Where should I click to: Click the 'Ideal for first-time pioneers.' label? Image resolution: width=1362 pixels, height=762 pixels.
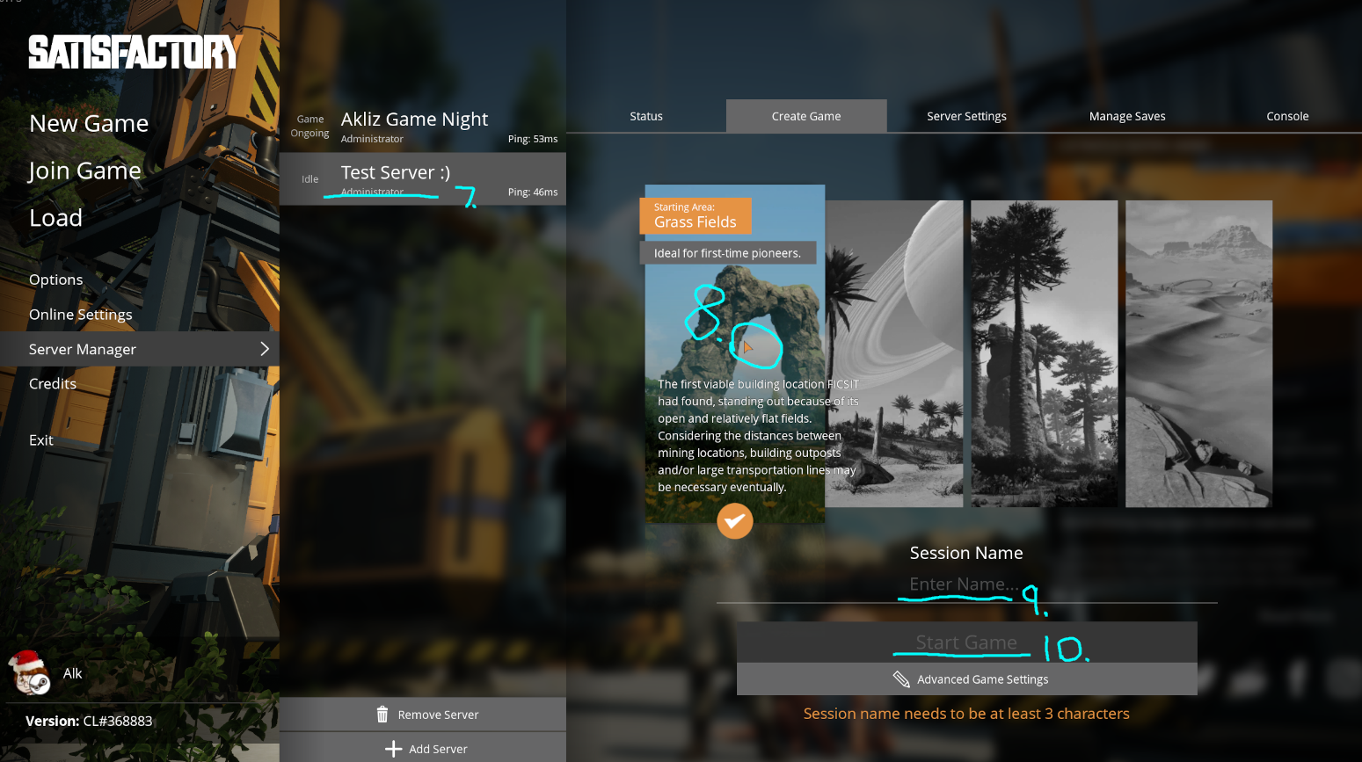click(x=728, y=253)
